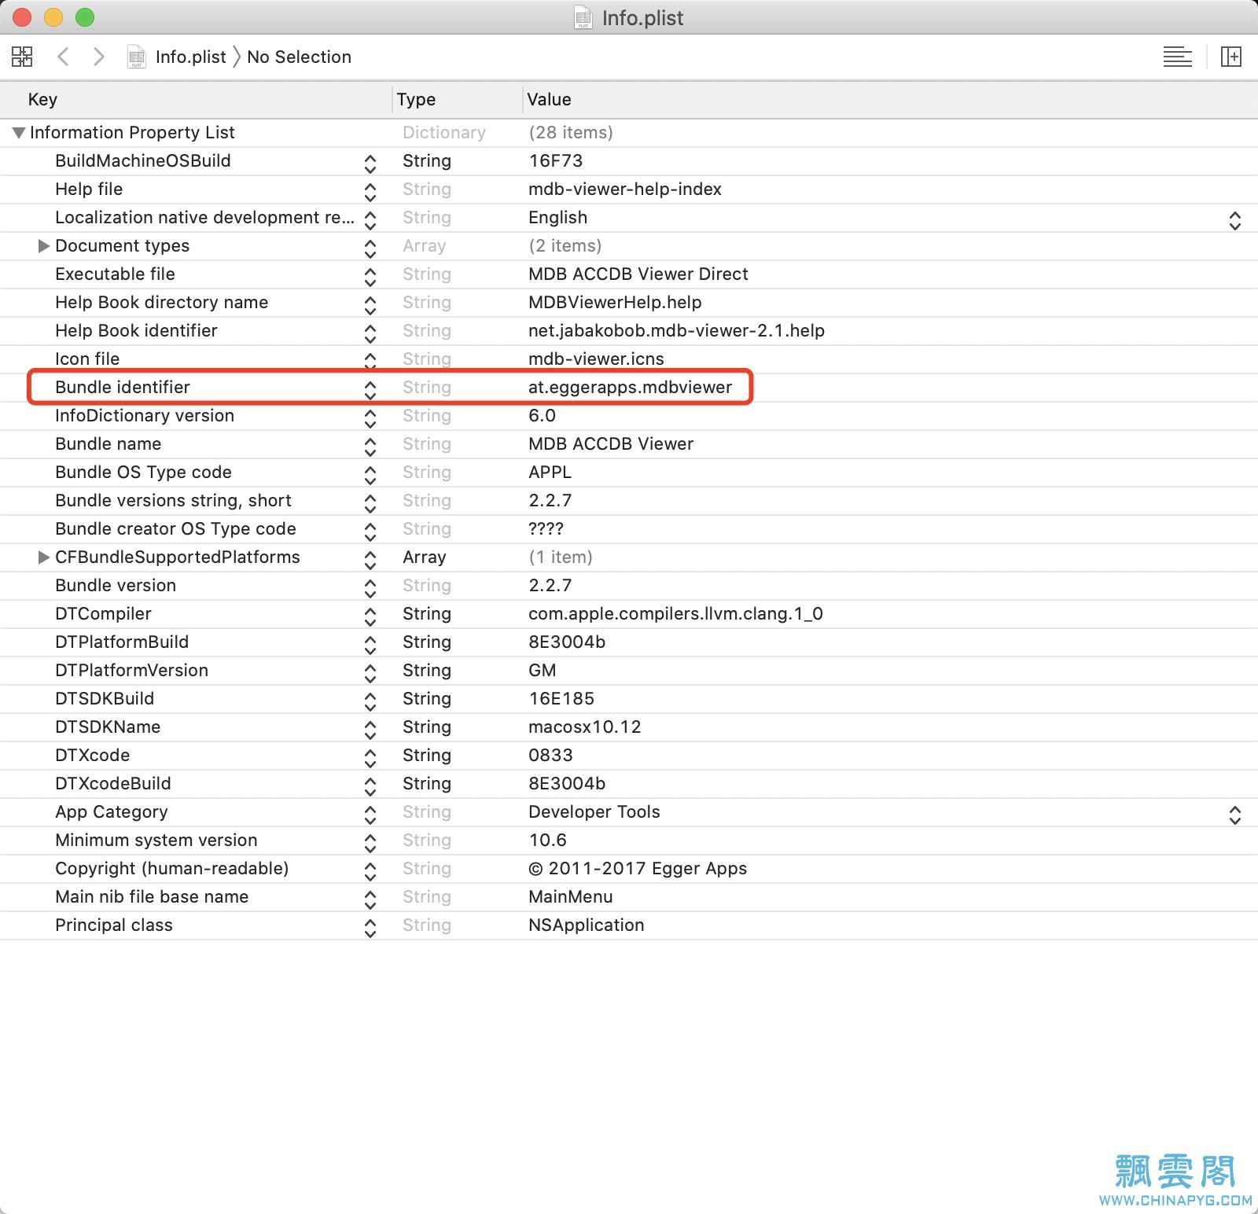1258x1214 pixels.
Task: Open key stepper for DTXcode
Action: (370, 758)
